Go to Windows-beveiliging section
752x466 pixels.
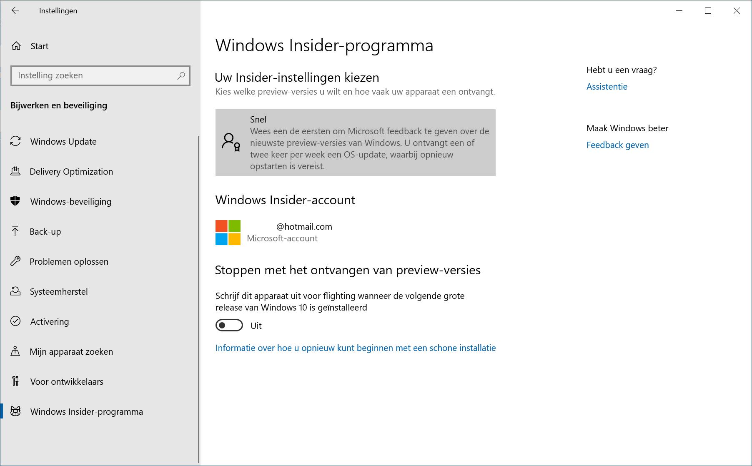click(x=99, y=201)
